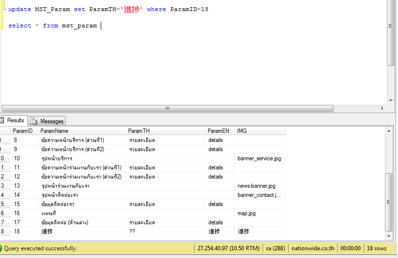Select the ParamID column header
The height and width of the screenshot is (258, 398).
(x=24, y=131)
